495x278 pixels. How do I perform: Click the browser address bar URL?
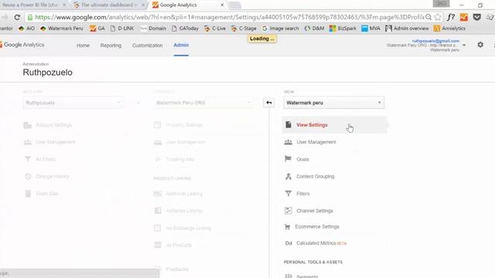[x=229, y=17]
